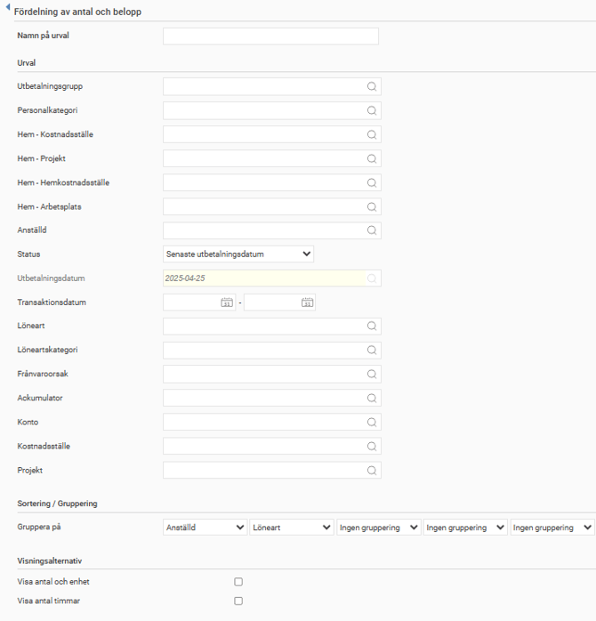This screenshot has width=596, height=621.
Task: Open the Gruppera på dropdown showing Löneart
Action: pos(291,528)
